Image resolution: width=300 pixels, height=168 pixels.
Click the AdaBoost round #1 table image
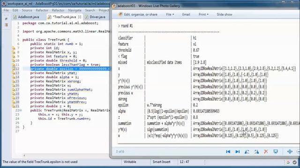(209, 82)
